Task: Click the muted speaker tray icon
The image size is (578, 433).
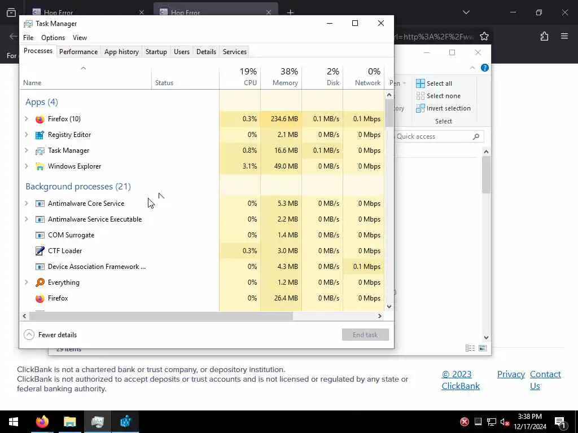Action: point(504,422)
